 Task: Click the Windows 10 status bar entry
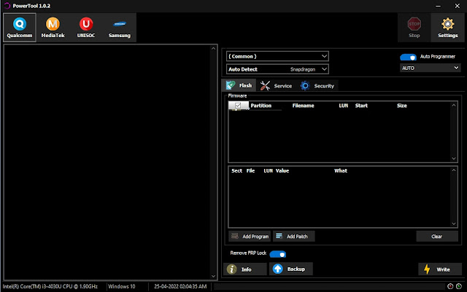122,286
